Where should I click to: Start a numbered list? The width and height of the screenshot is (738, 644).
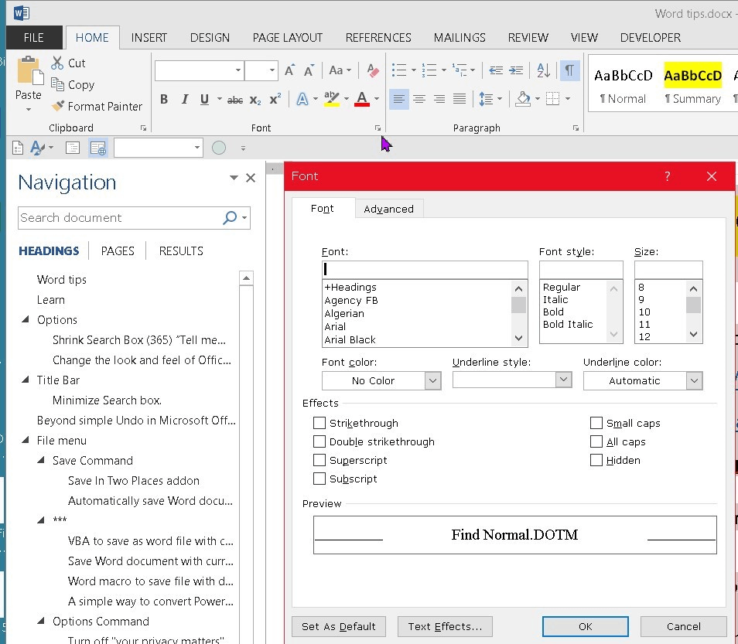pos(429,70)
